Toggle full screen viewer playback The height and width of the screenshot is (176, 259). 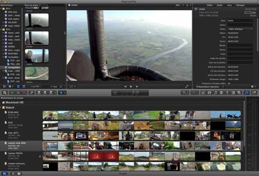pos(187,86)
